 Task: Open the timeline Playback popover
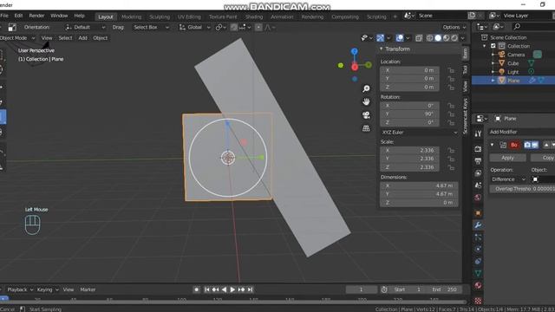click(x=19, y=289)
